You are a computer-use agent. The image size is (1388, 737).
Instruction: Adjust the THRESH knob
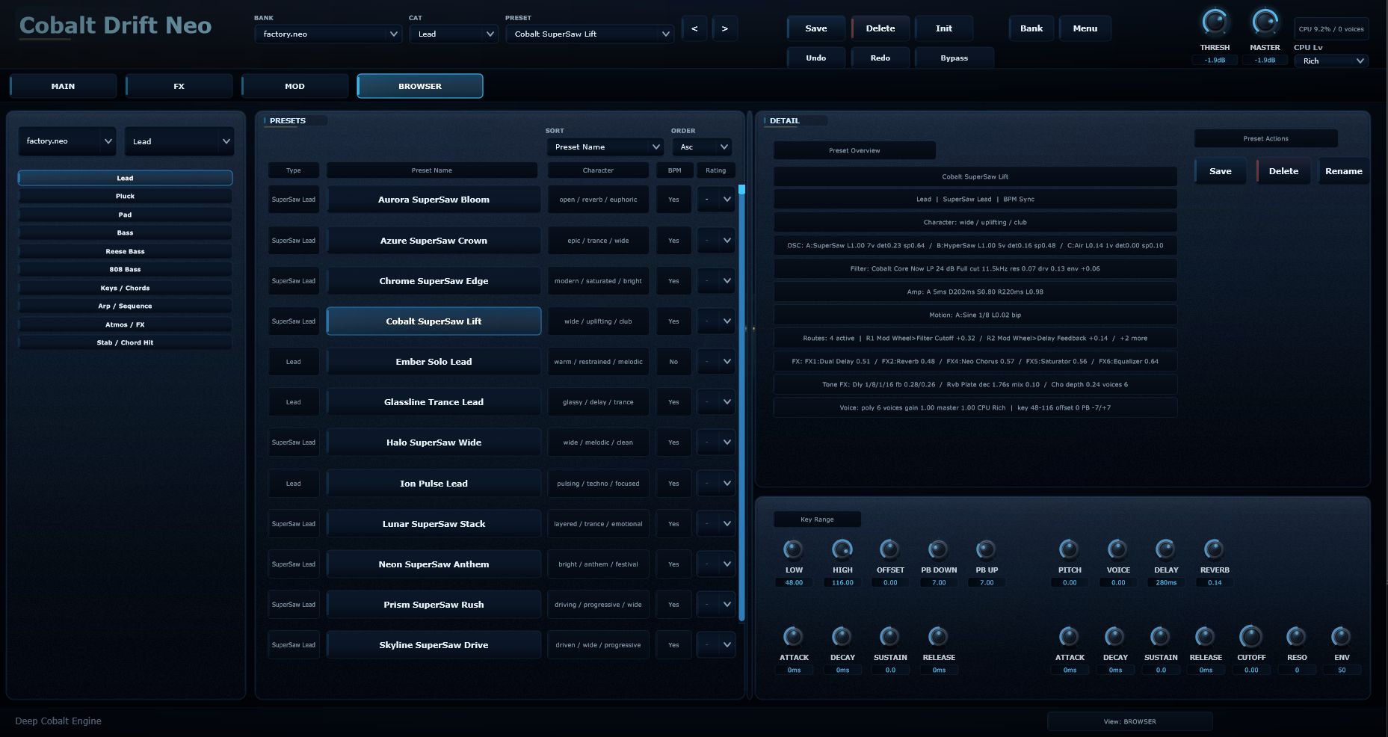[1215, 22]
